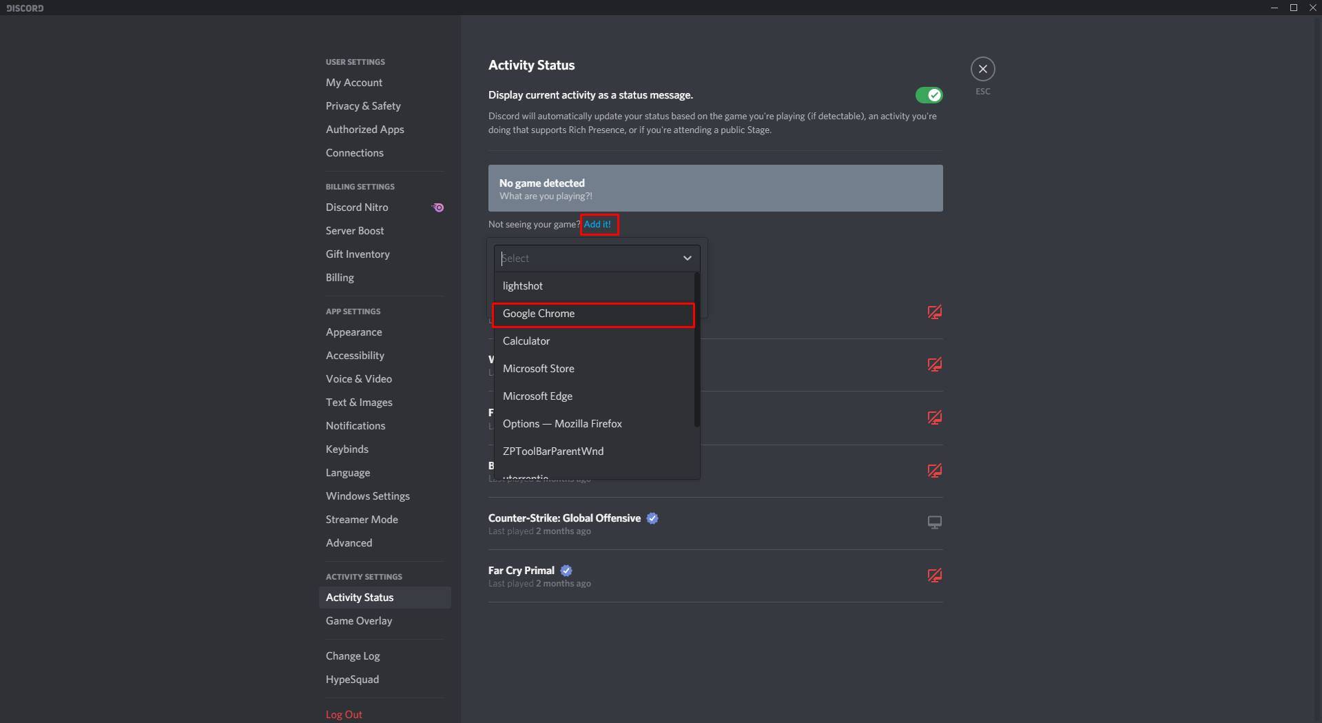Open Notifications settings

[x=355, y=425]
